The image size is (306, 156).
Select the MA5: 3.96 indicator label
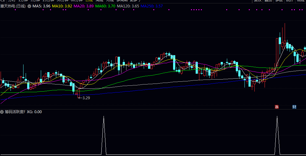[x=41, y=6]
